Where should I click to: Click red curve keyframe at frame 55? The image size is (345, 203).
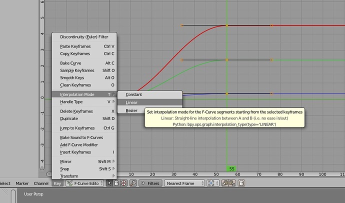(227, 25)
